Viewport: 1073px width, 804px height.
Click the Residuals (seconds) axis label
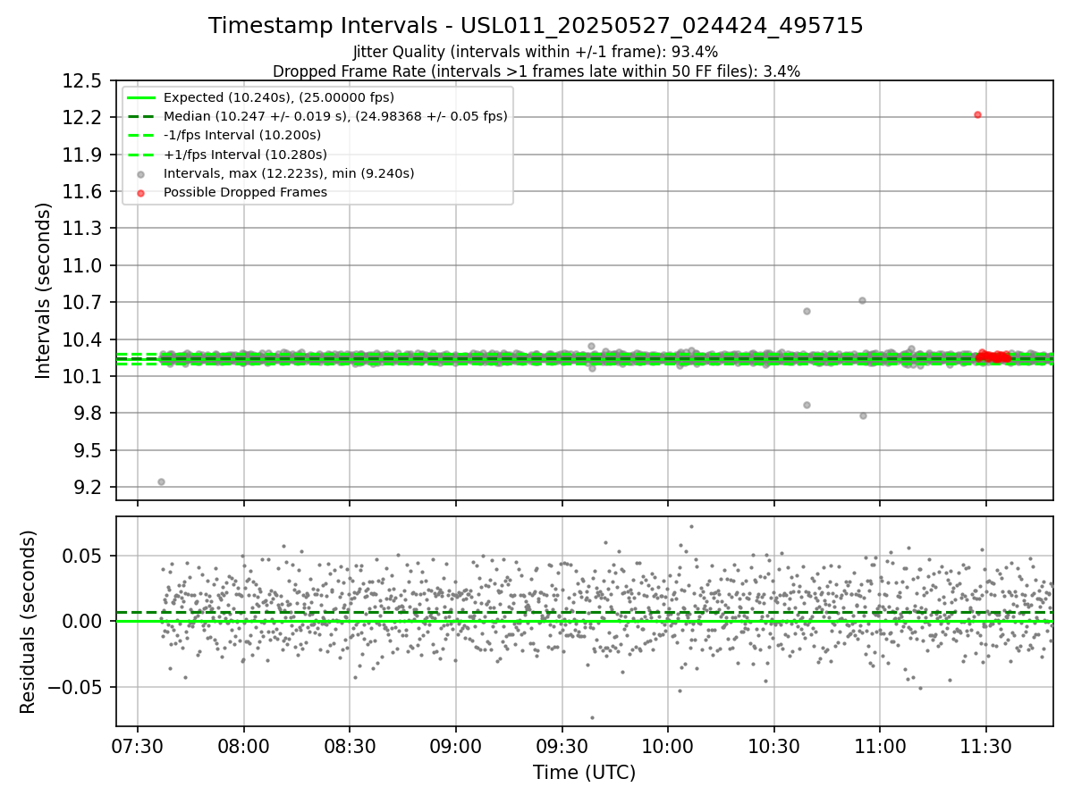click(x=29, y=622)
